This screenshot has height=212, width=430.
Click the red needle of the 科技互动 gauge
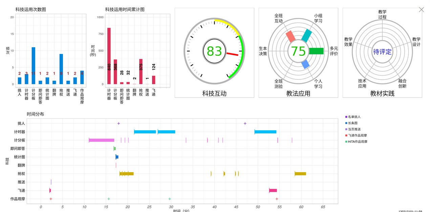coord(232,54)
